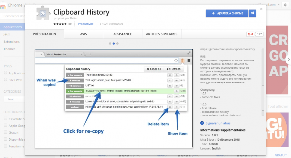
Task: Click the Clear all button
Action: tap(154, 69)
